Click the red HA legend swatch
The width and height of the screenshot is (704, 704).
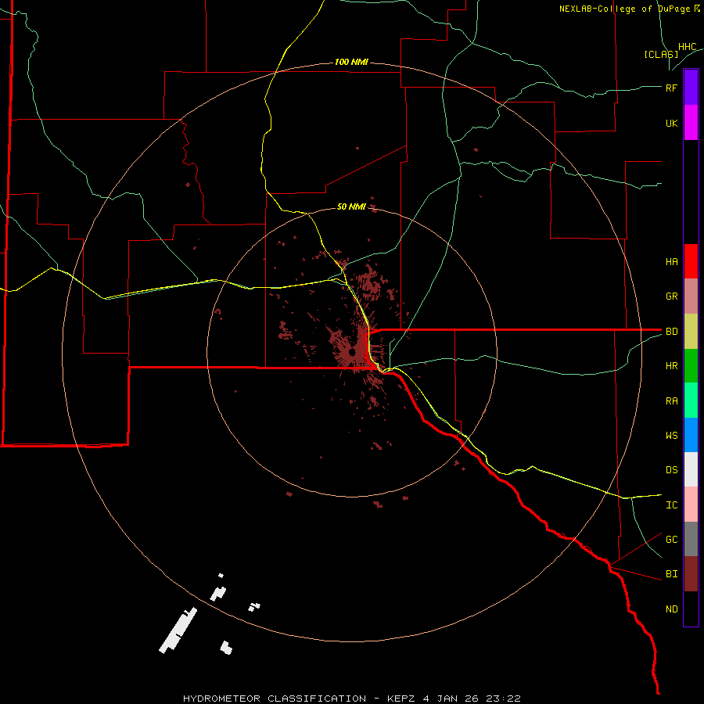[691, 261]
